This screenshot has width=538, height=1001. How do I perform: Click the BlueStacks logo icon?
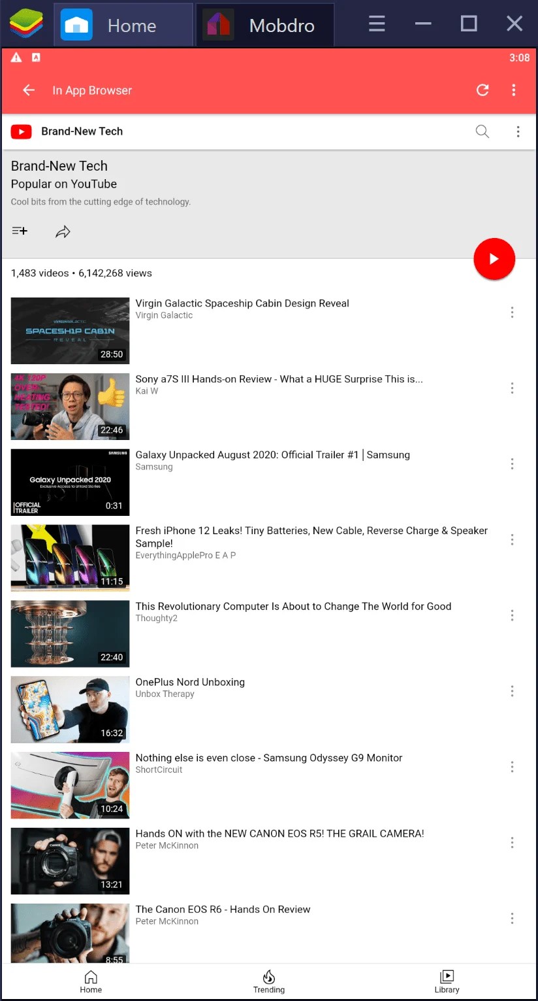click(x=26, y=25)
